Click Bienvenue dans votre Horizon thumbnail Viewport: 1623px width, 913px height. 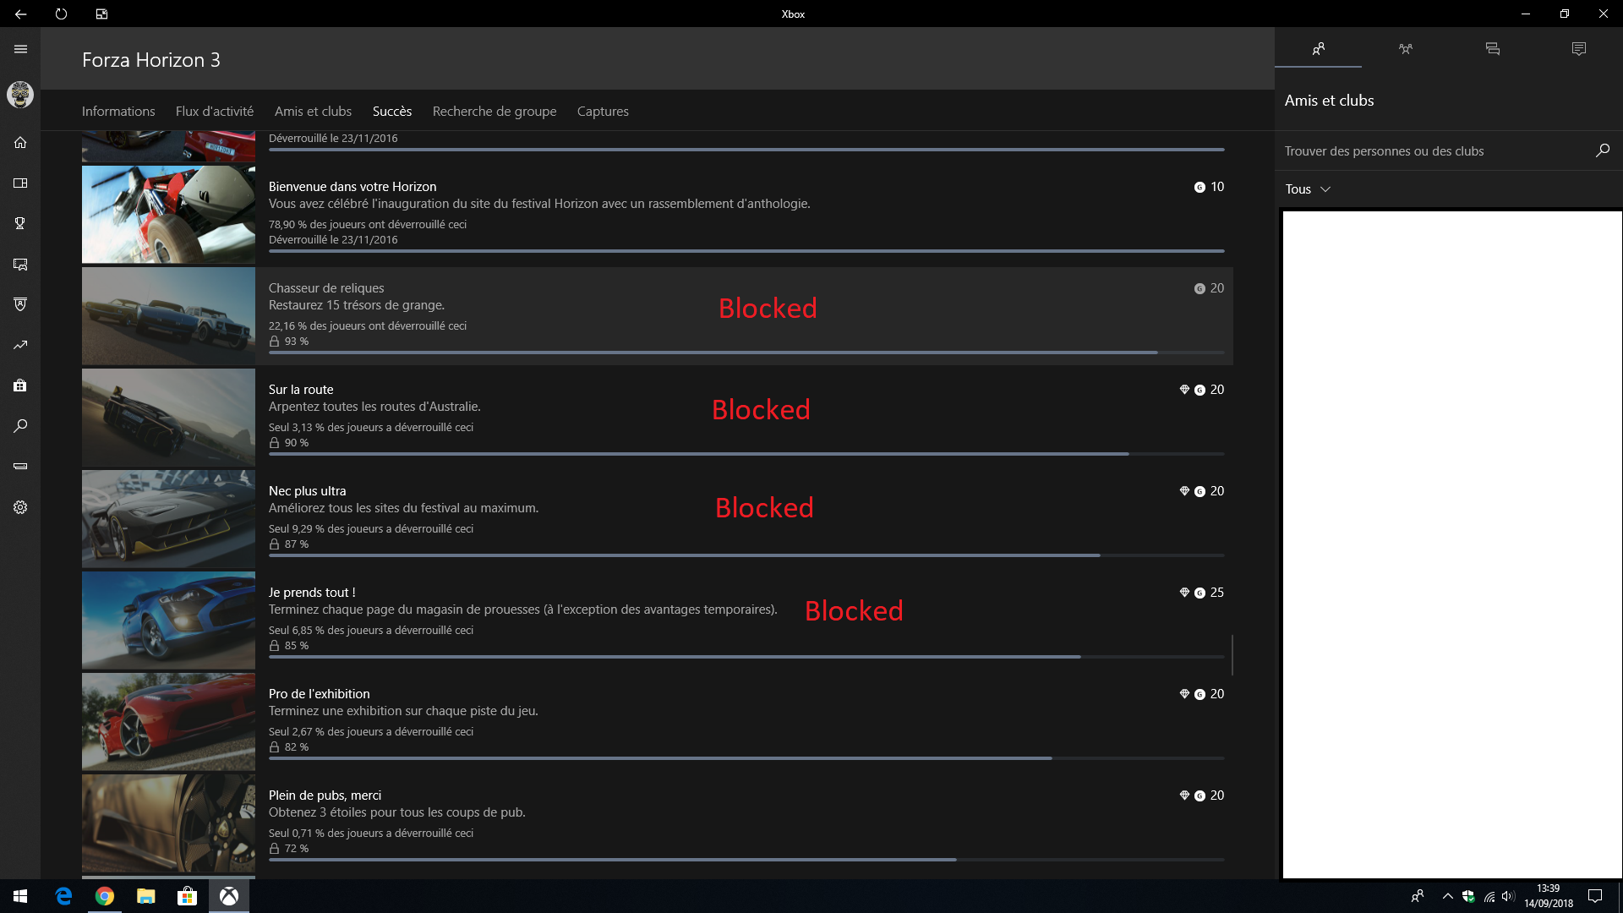point(168,215)
